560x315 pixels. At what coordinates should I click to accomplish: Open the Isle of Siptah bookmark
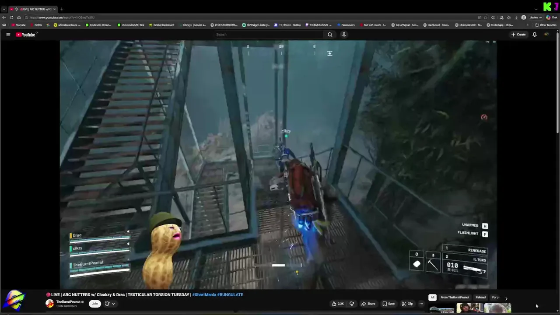coord(405,25)
